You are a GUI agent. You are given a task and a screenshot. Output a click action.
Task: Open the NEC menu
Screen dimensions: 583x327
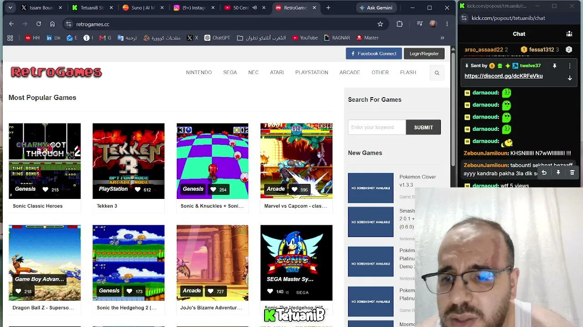click(253, 72)
